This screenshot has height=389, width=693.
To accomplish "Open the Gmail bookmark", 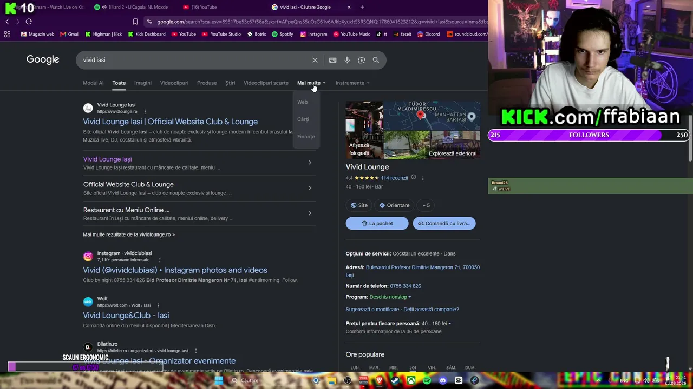I will [69, 34].
